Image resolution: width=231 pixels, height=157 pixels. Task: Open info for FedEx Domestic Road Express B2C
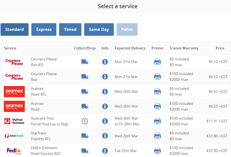105,151
